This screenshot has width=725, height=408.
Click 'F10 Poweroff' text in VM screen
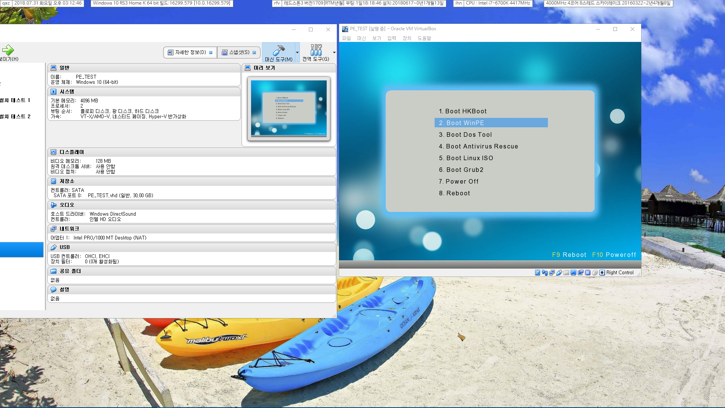tap(614, 255)
